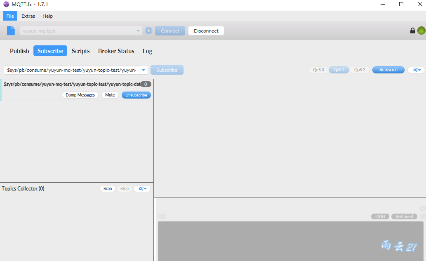Select QoS 2 option
Screen dimensions: 426x261
[x=360, y=70]
